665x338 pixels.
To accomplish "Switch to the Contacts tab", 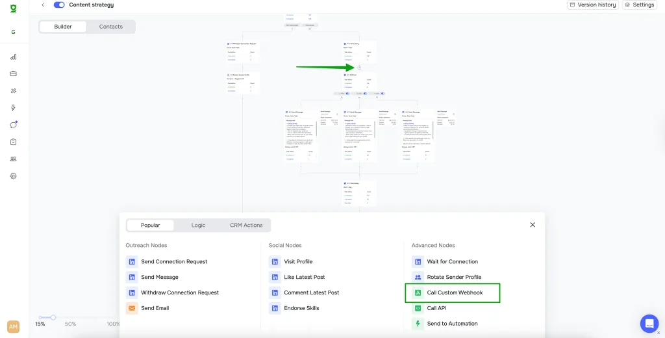I will [x=111, y=27].
